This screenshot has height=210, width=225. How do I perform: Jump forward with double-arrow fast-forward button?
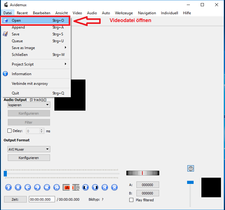click(57, 187)
